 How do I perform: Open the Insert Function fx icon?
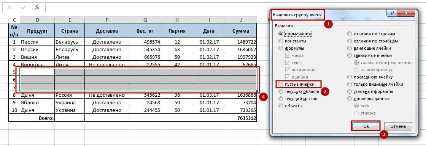tap(37, 7)
